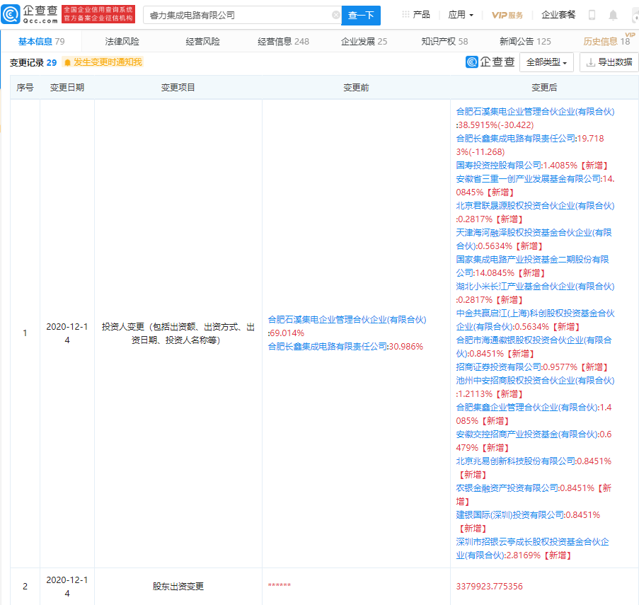Screen dimensions: 639x605
Task: Open the 历史信息 tab
Action: 606,42
